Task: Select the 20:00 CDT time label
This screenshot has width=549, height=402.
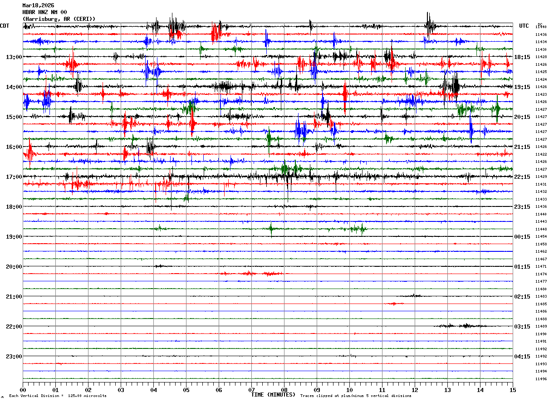Action: tap(14, 267)
